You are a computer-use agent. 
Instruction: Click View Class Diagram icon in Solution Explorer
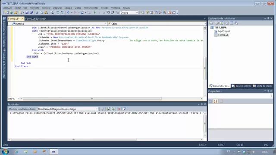coord(236,23)
